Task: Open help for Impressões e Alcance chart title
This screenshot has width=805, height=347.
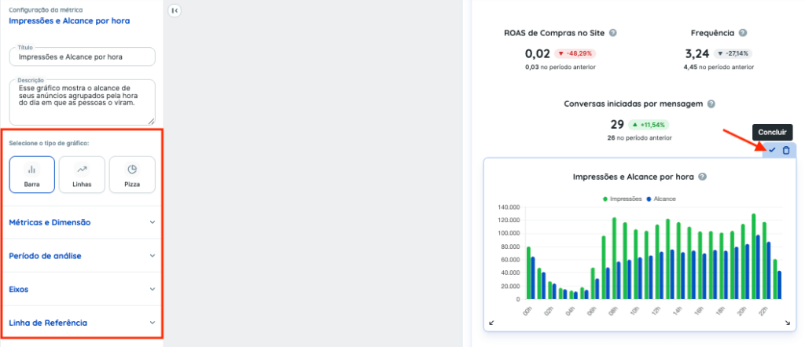Action: click(703, 177)
